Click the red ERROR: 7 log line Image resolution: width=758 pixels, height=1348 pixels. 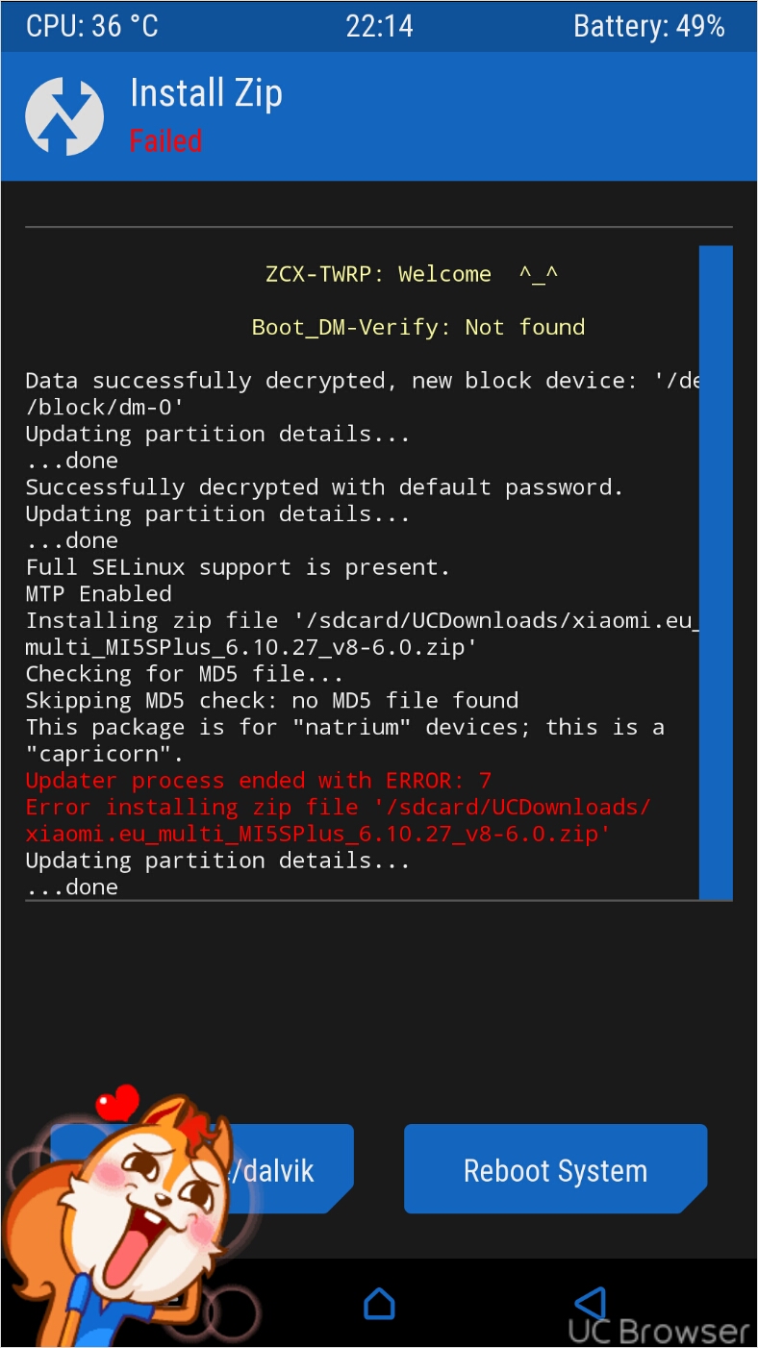point(259,780)
